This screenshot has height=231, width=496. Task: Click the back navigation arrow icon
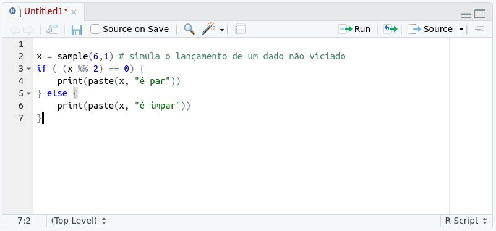tap(15, 30)
